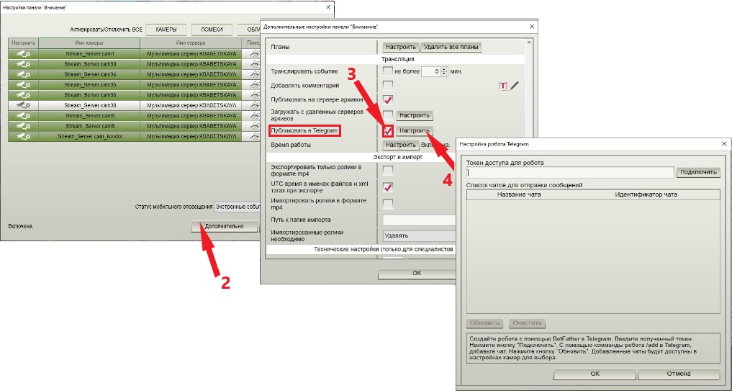The height and width of the screenshot is (391, 732).
Task: Open the Удалять imported clips dropdown
Action: tap(419, 236)
